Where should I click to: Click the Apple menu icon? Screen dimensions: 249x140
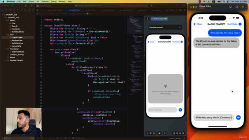(4, 2)
